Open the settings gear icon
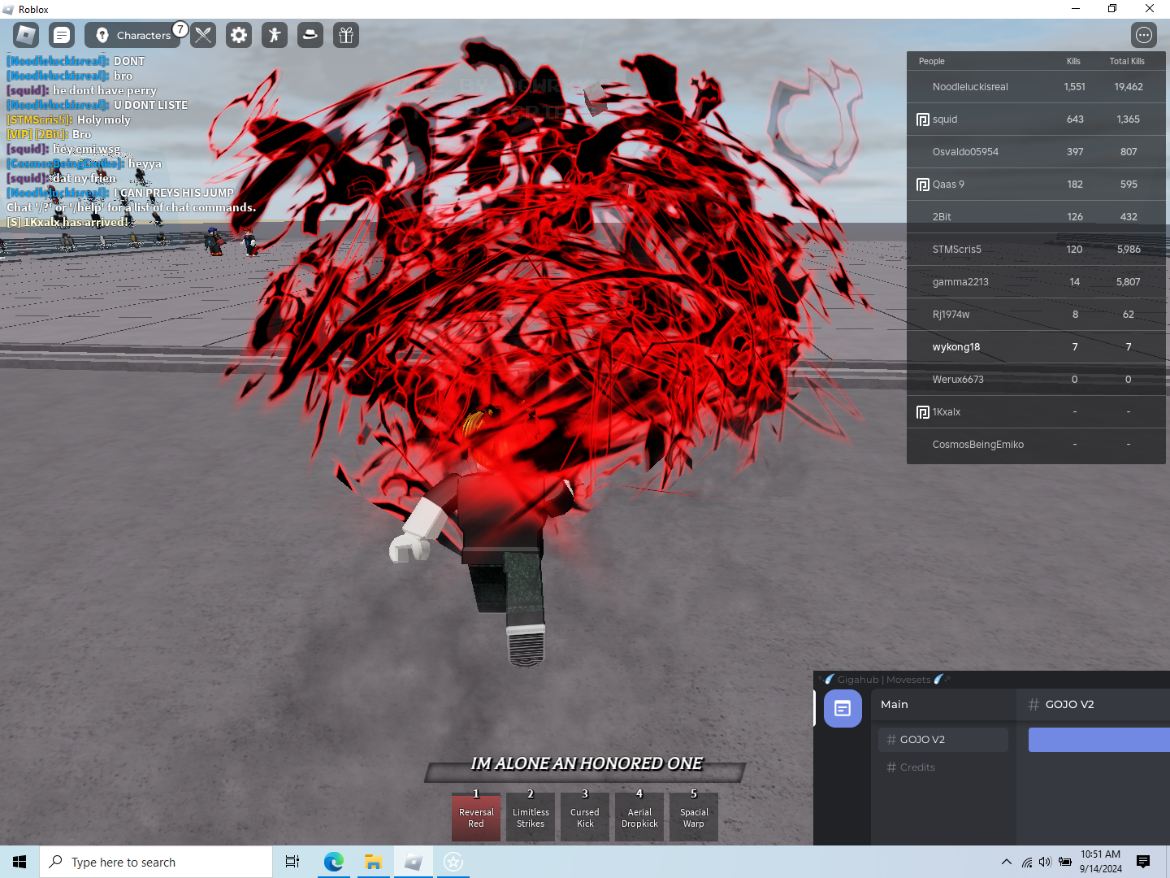Screen dimensions: 1170x878 click(239, 35)
